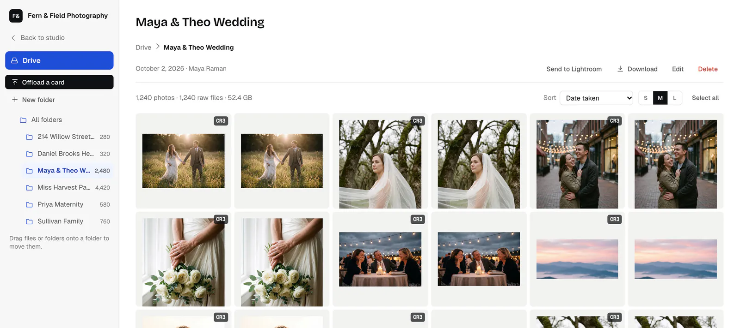Open the Drive section
This screenshot has height=328, width=740.
(x=59, y=60)
